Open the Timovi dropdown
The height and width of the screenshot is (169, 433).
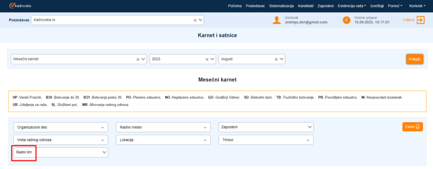[x=266, y=139]
